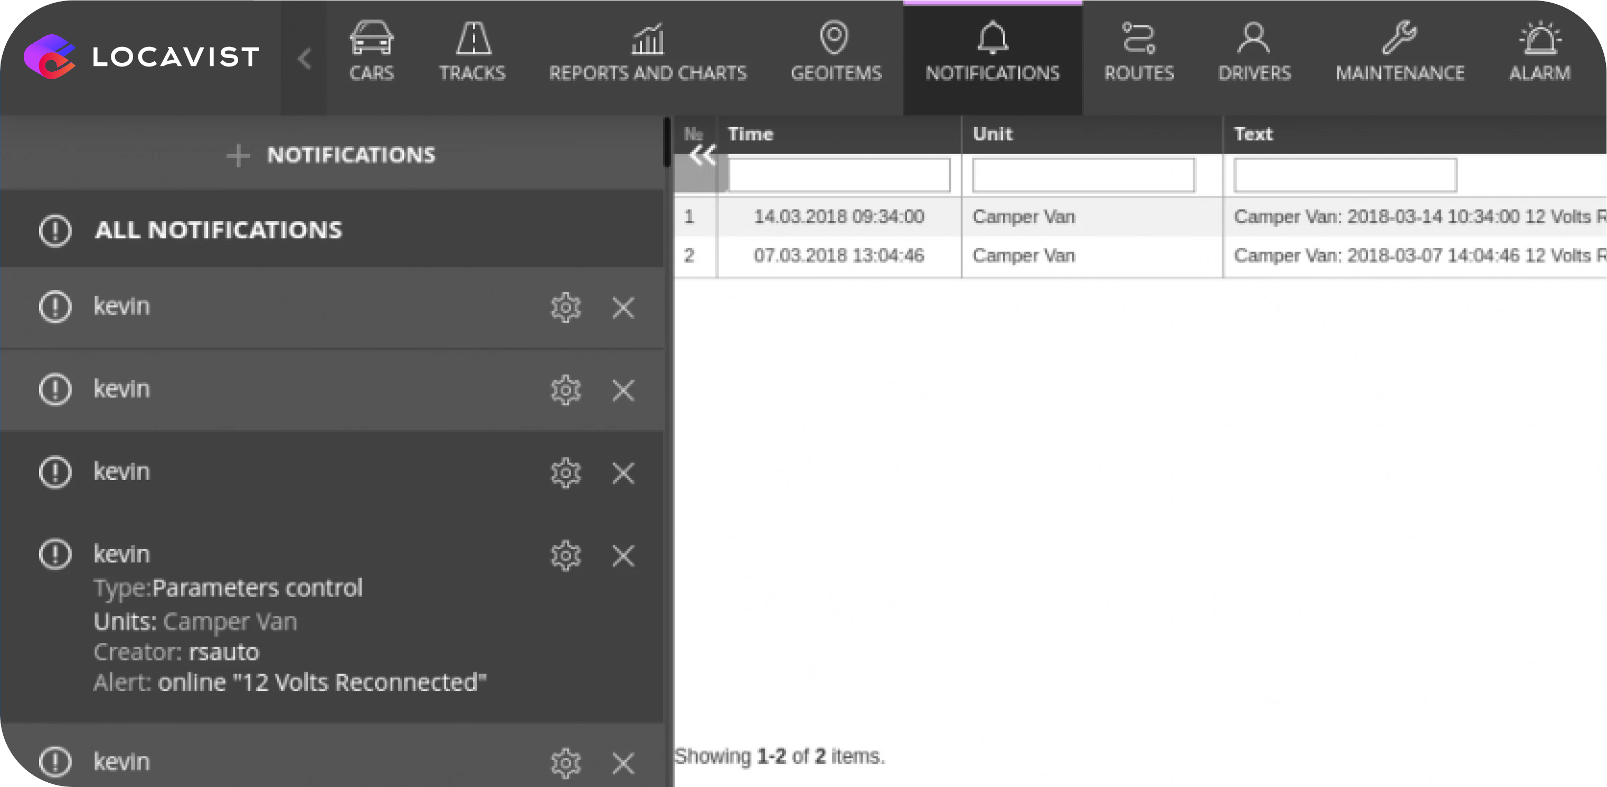The width and height of the screenshot is (1607, 787).
Task: Select the Notifications tab
Action: tap(992, 56)
